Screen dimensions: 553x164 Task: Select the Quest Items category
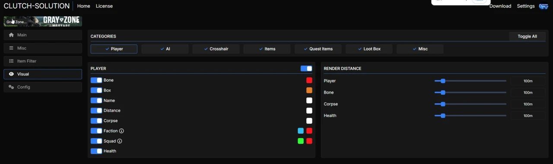(318, 49)
